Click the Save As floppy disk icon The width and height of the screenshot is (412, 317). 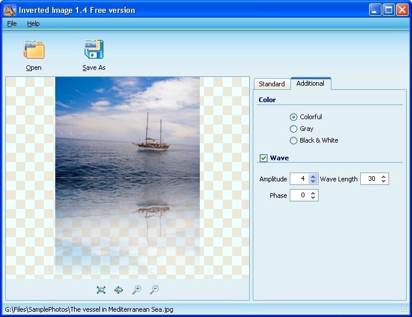94,49
